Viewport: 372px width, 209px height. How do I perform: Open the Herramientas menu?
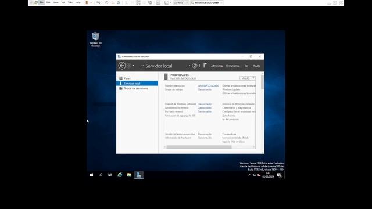tap(233, 66)
